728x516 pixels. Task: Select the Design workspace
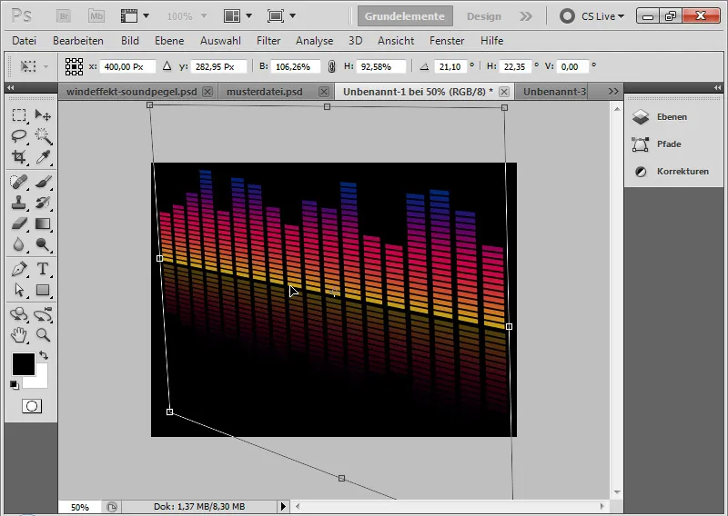484,16
